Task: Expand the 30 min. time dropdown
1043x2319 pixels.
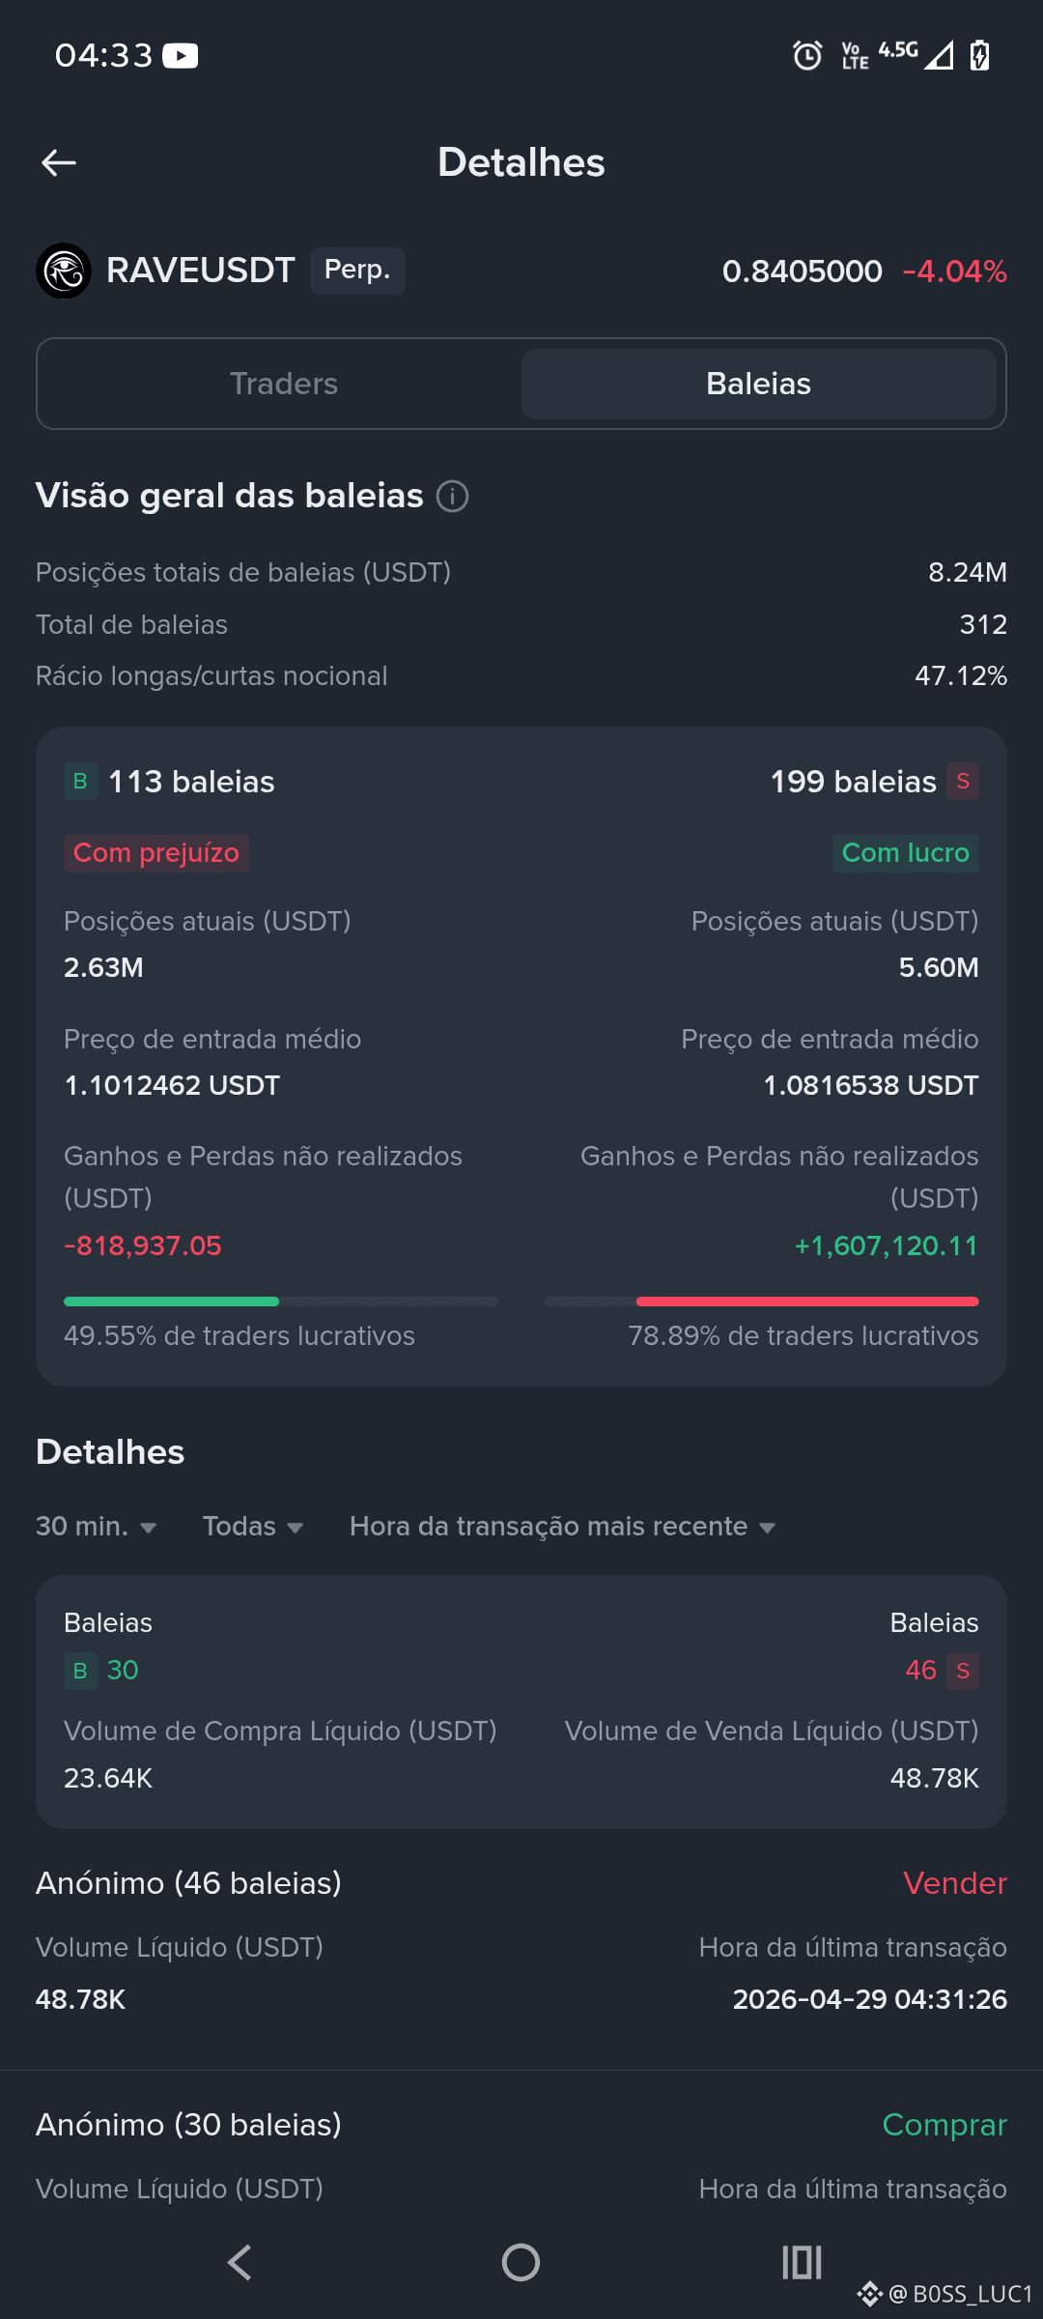Action: (x=97, y=1527)
